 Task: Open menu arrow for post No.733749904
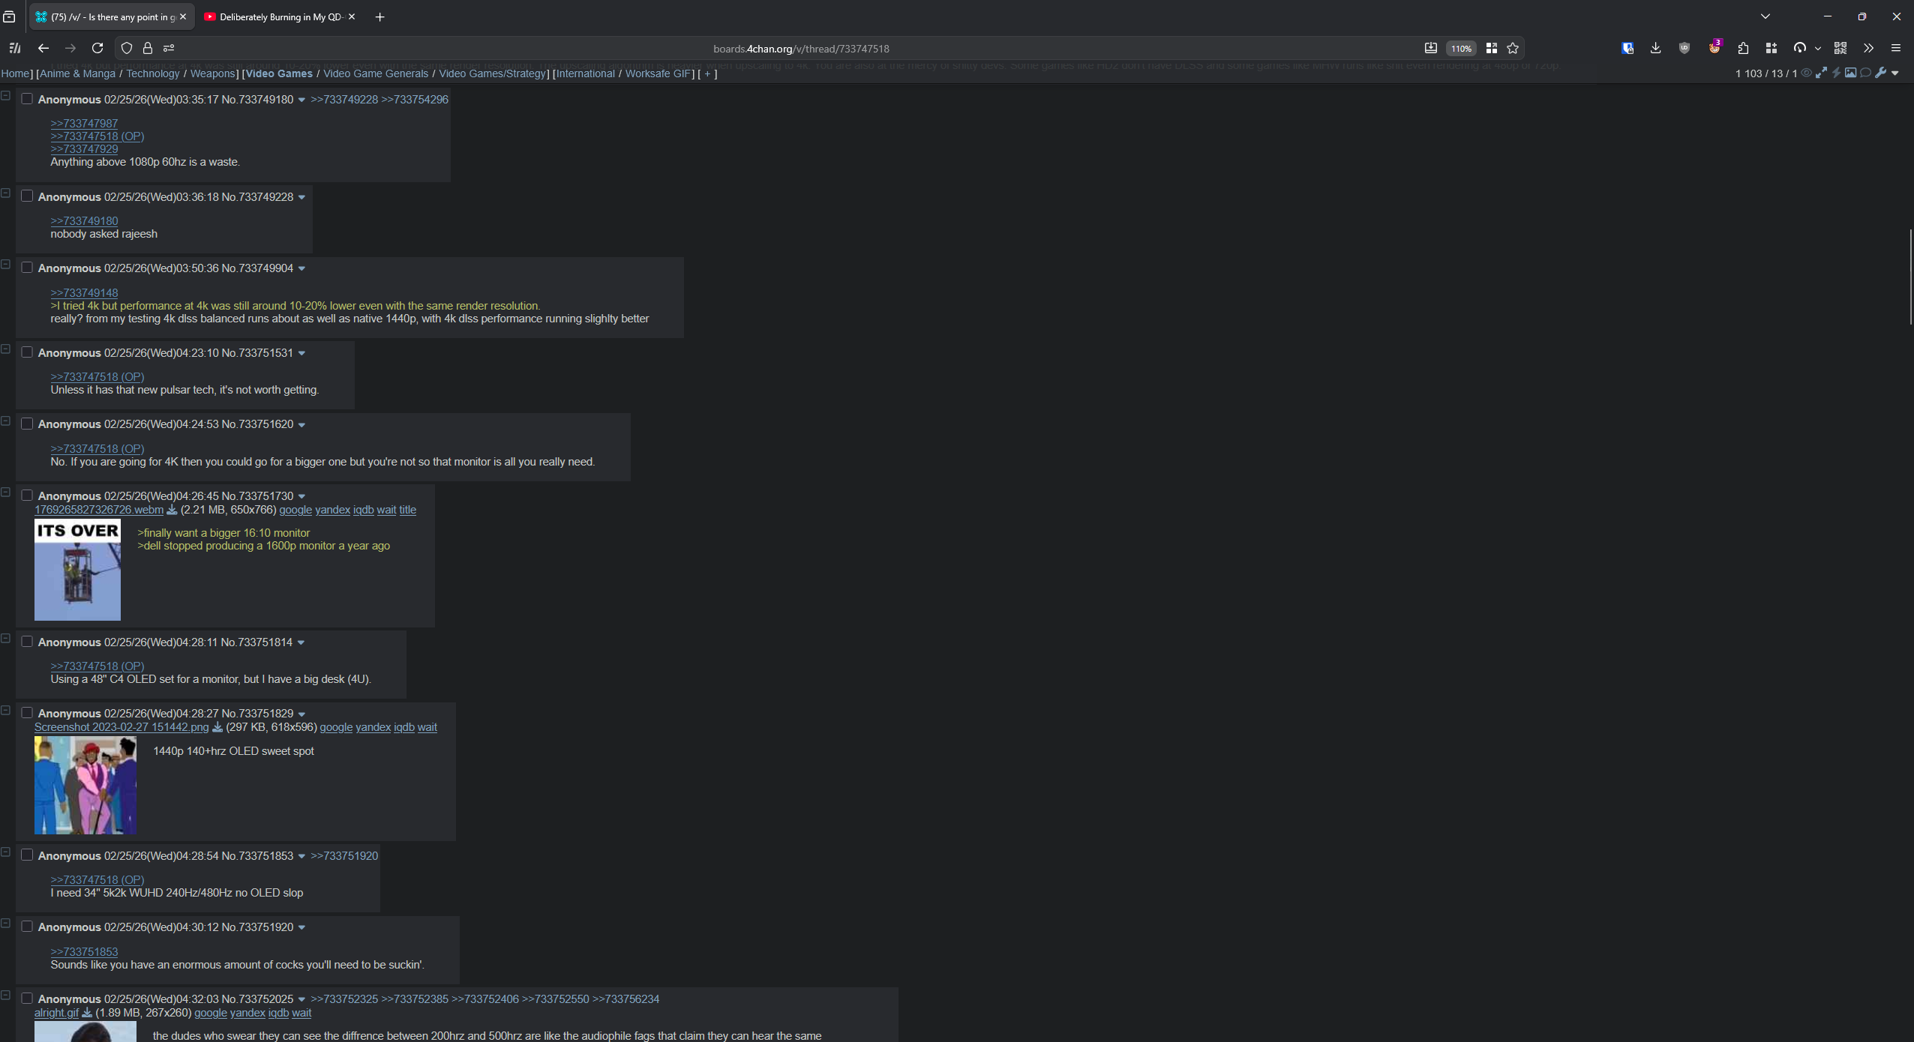tap(302, 268)
